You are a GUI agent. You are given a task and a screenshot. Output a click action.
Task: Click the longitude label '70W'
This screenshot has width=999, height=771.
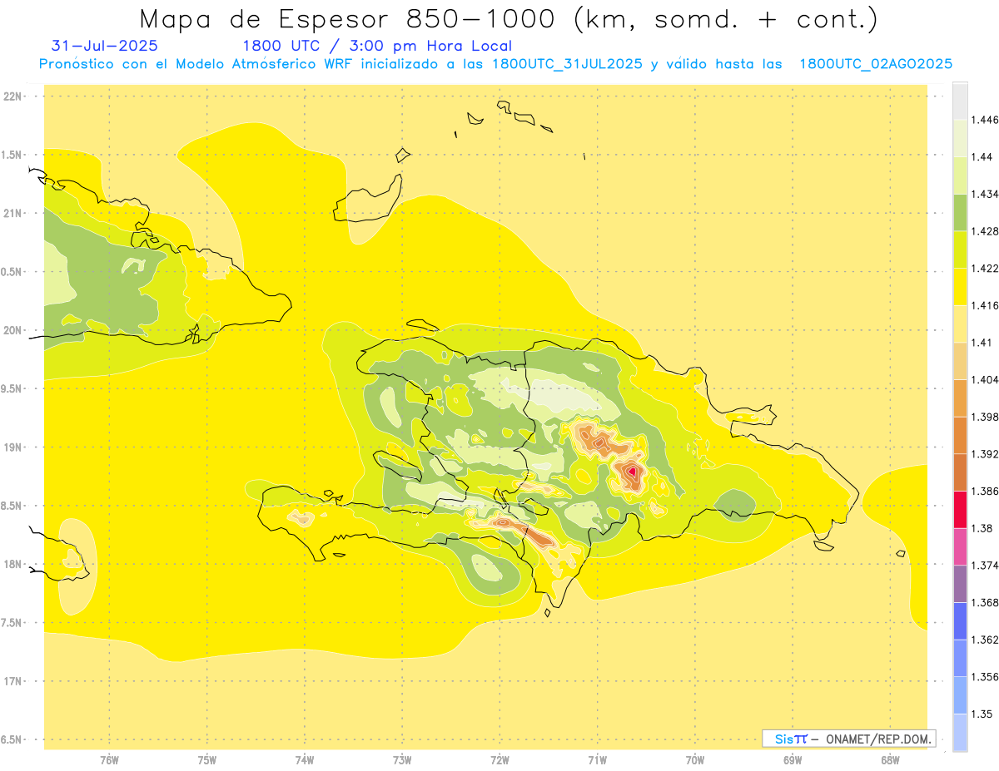point(695,759)
